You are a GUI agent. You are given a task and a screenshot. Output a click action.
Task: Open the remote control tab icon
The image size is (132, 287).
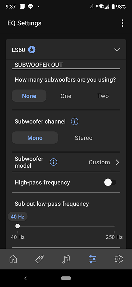tap(40, 259)
